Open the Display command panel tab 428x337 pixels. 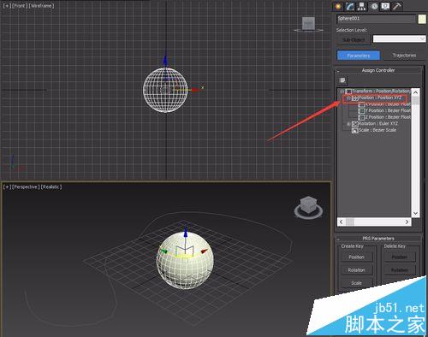(x=385, y=6)
